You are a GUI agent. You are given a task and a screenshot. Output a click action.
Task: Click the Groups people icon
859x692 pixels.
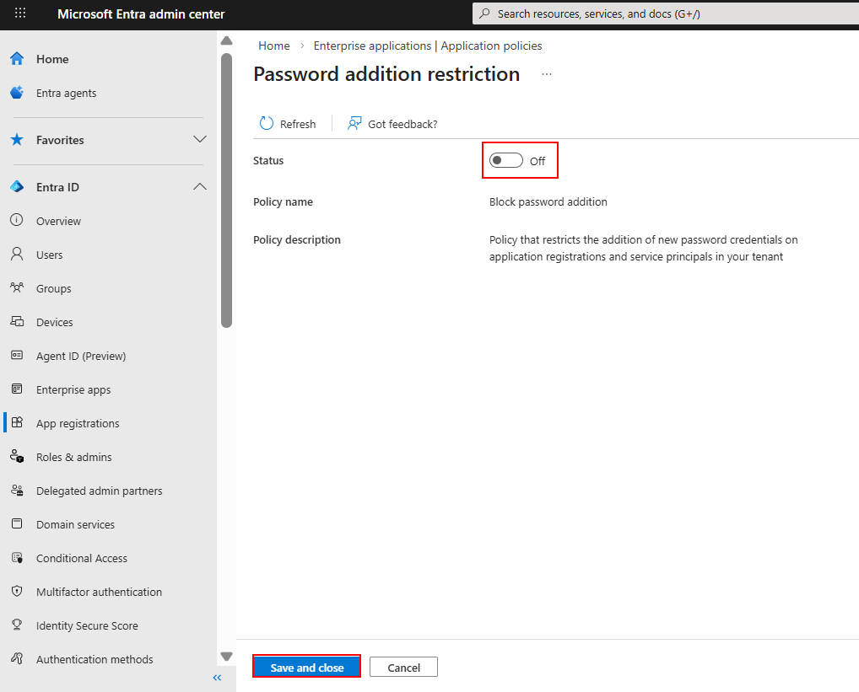pos(17,287)
